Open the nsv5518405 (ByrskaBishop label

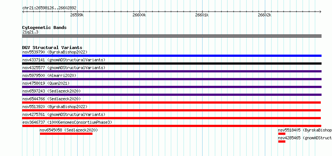tap(305, 130)
